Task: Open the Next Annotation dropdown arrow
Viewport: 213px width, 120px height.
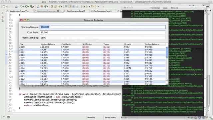Action: point(84,6)
